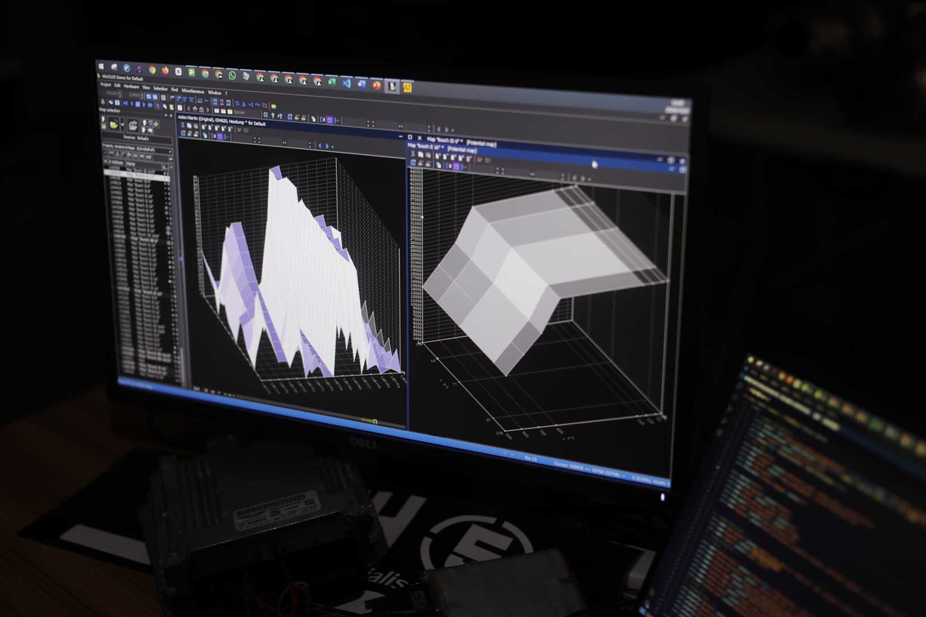Open the Edit menu
Screen dimensions: 926x617
(x=117, y=85)
